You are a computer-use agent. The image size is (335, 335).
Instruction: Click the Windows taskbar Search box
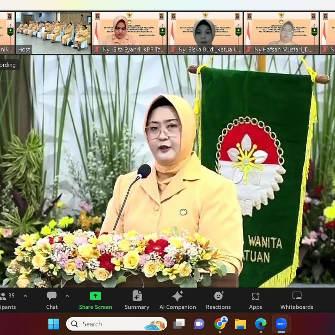tap(116, 324)
